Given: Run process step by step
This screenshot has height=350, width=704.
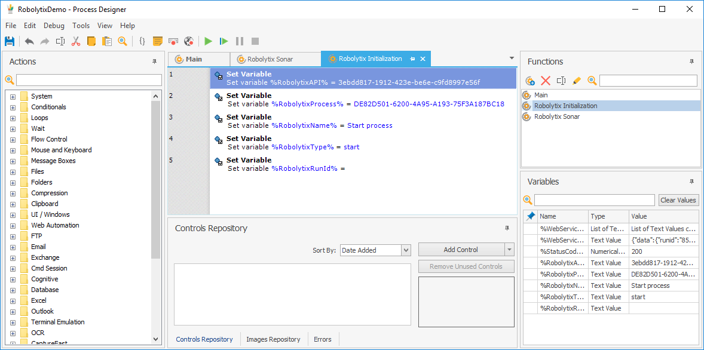Looking at the screenshot, I should click(224, 41).
